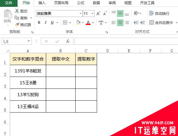Open the Page Layout (页面布局) tab
Image resolution: width=178 pixels, height=136 pixels.
click(x=61, y=3)
